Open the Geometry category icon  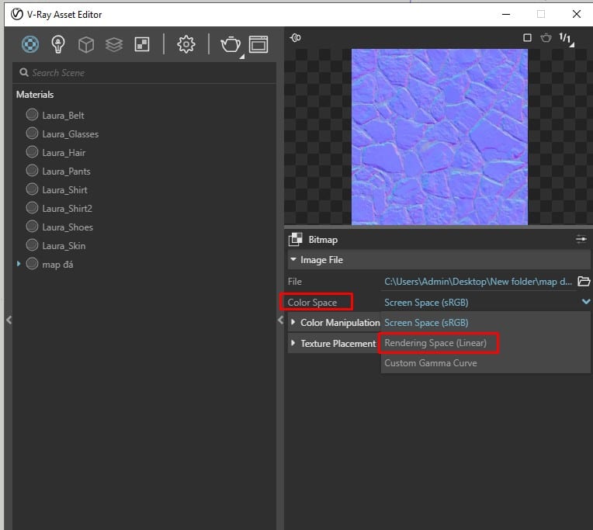(86, 45)
